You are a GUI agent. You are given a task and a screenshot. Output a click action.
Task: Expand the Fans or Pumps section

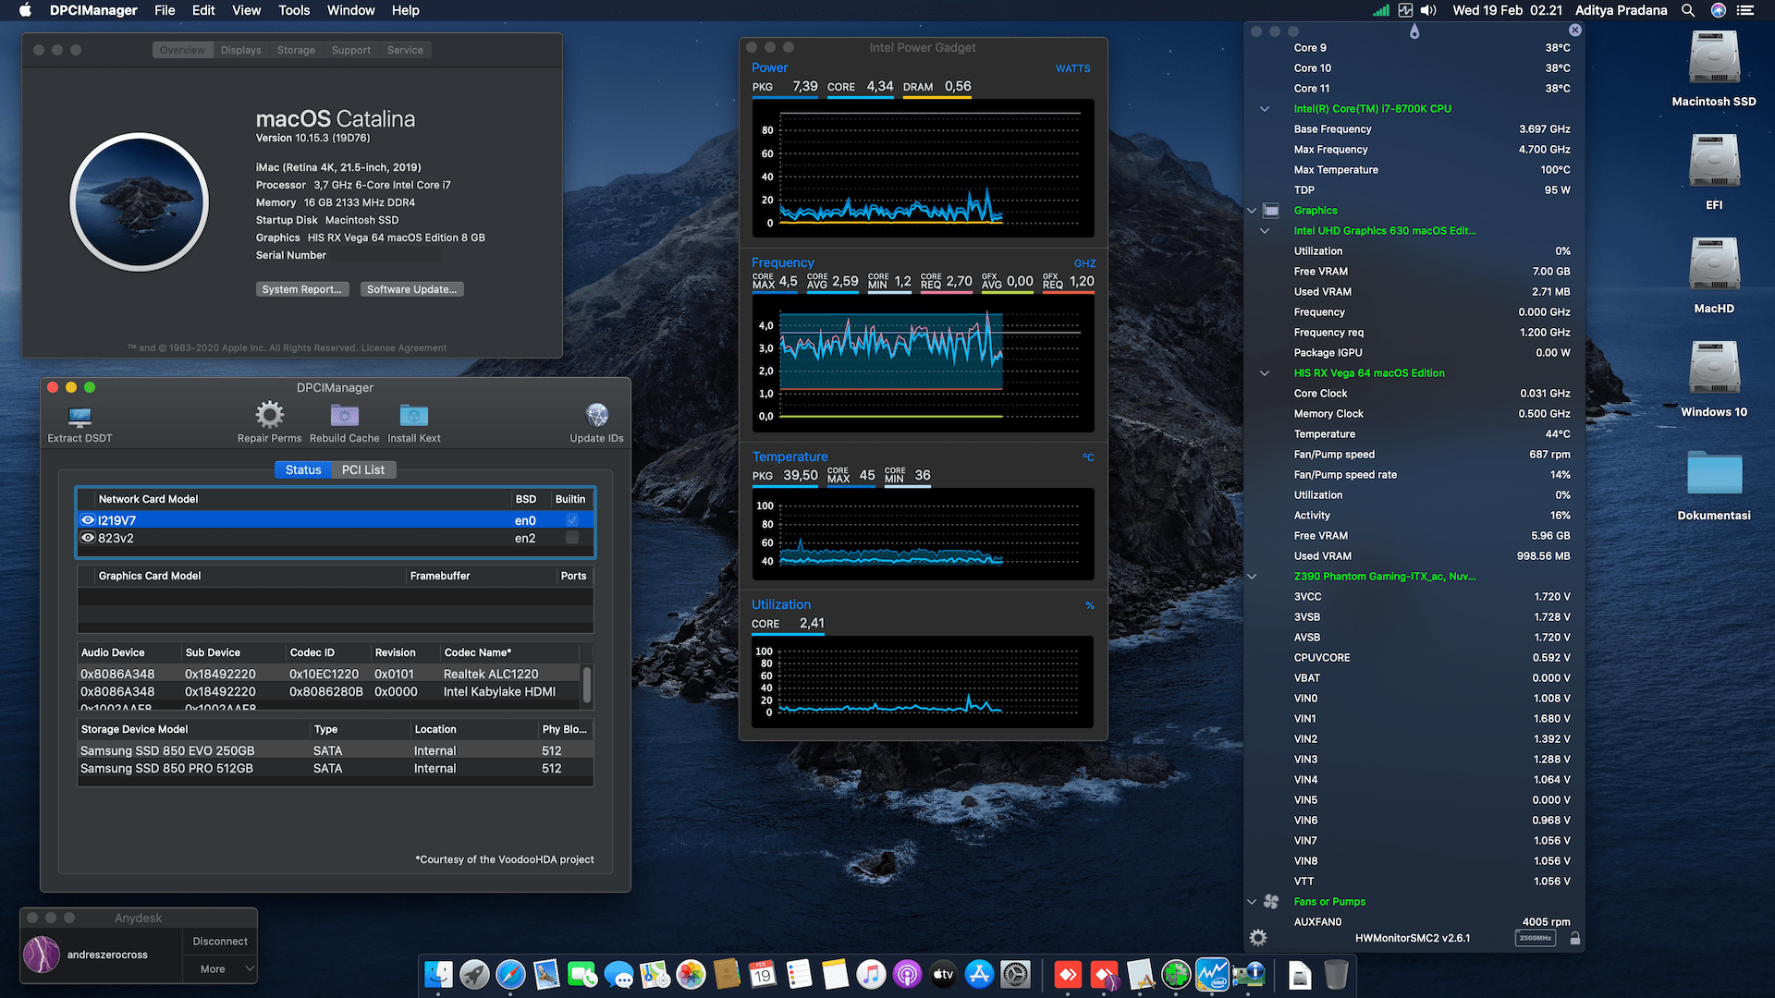click(x=1252, y=901)
